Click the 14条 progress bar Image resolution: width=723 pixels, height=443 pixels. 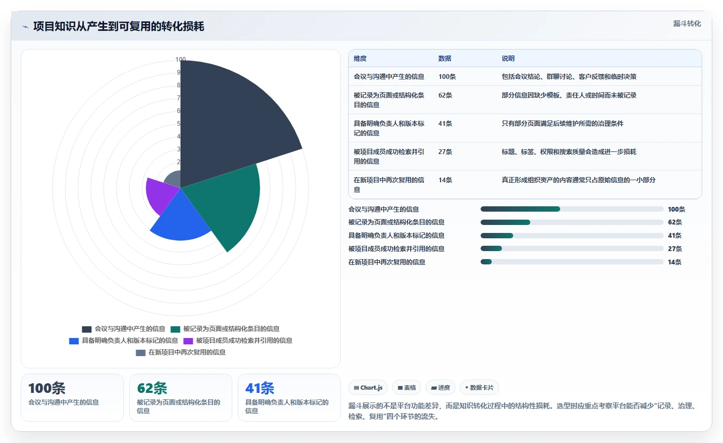[x=572, y=262]
